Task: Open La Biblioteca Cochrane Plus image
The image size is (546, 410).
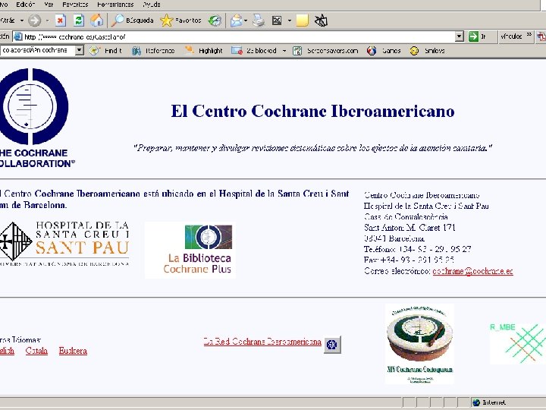Action: 190,250
